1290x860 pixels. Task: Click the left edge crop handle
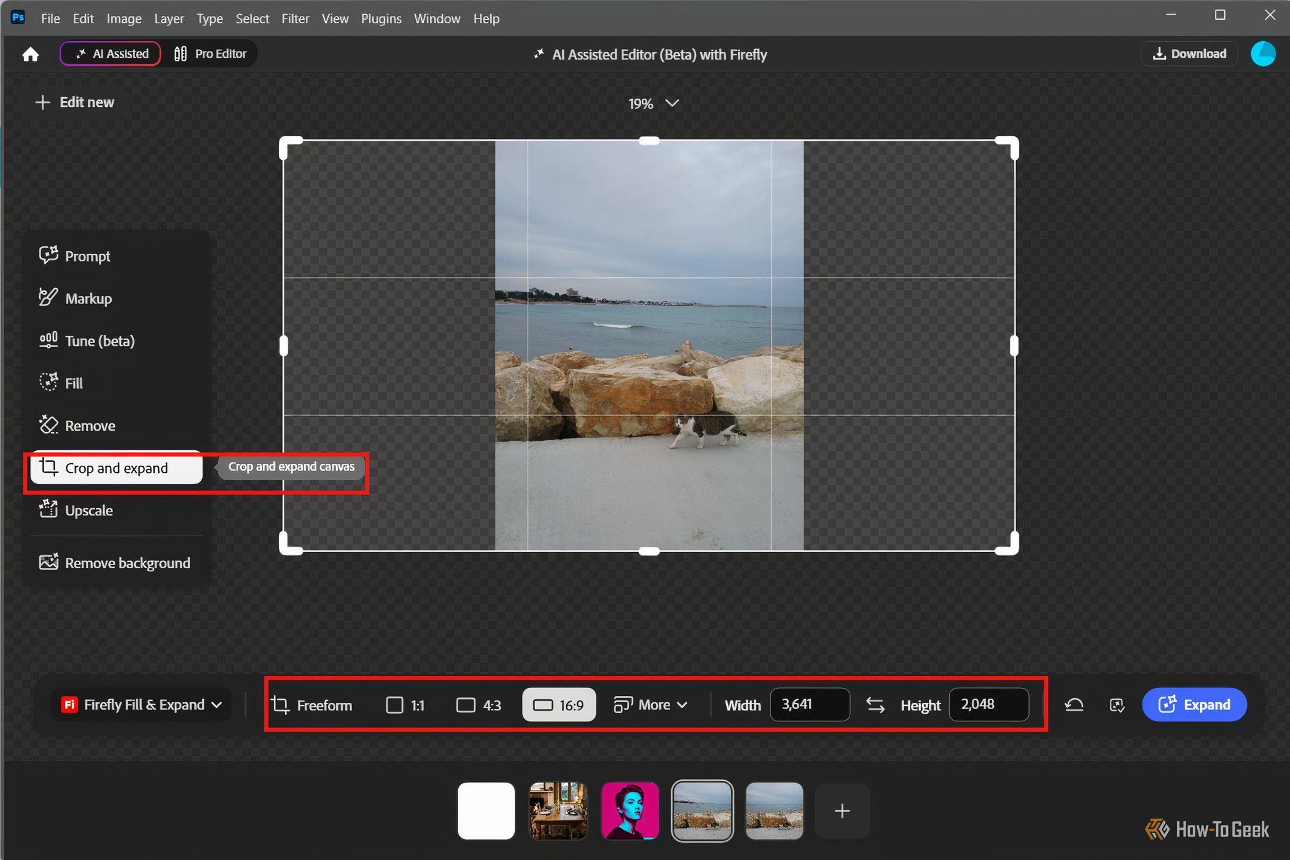tap(283, 346)
